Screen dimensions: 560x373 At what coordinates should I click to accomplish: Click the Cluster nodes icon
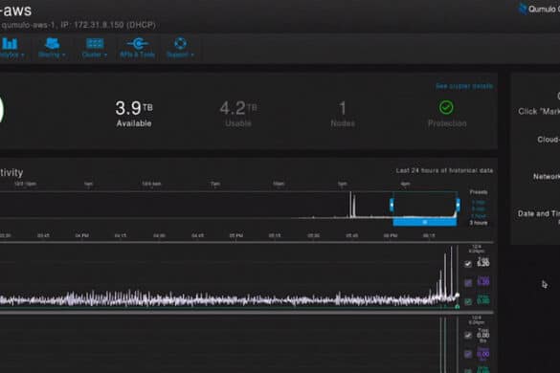(95, 44)
